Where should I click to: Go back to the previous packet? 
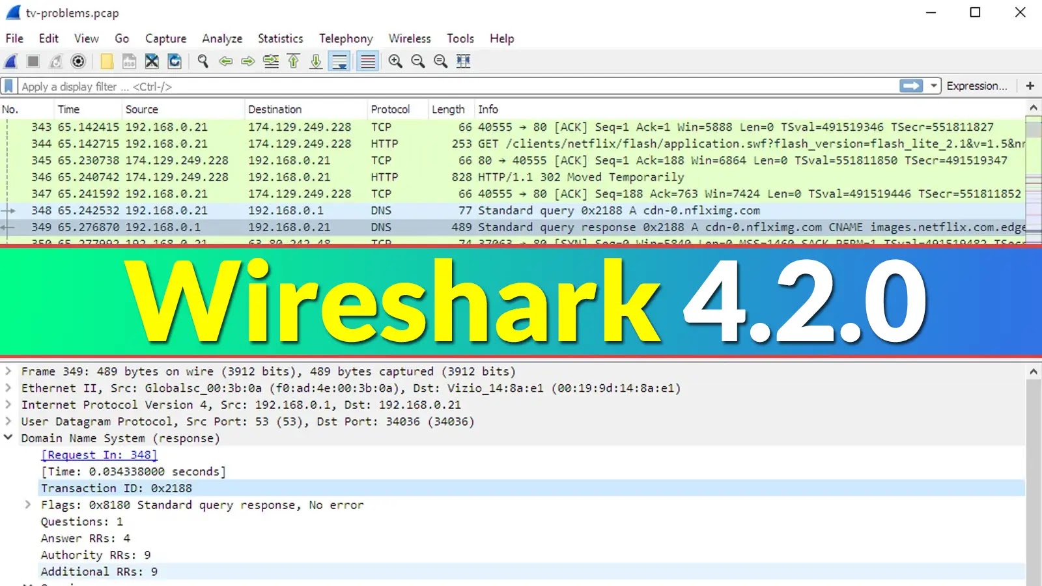point(226,61)
